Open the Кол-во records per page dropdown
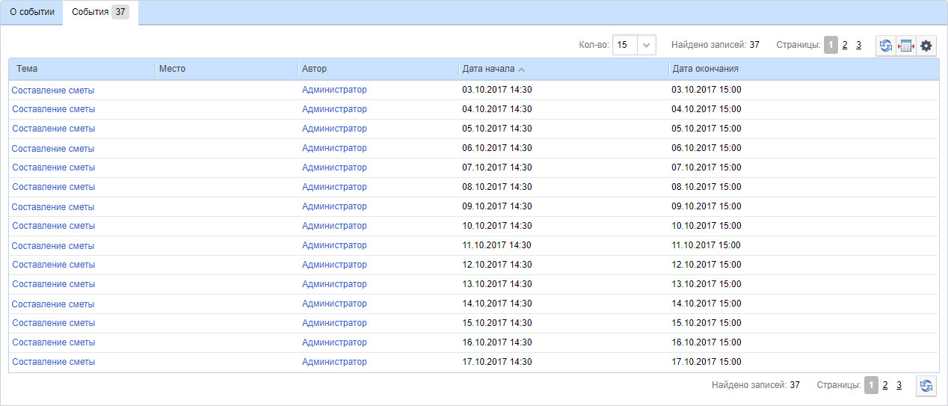 647,45
